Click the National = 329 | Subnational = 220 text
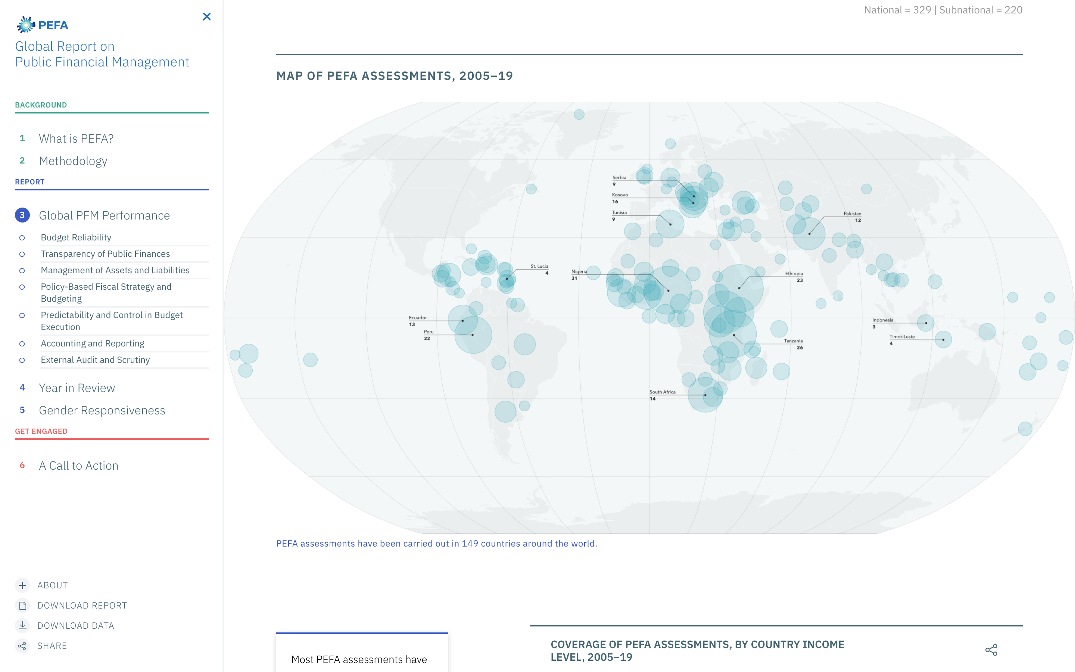 tap(943, 10)
